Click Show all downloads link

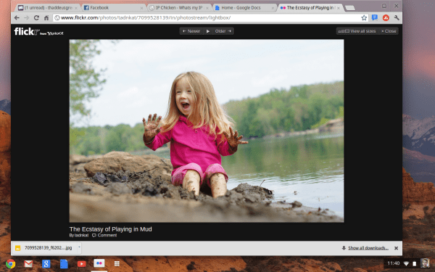point(368,248)
